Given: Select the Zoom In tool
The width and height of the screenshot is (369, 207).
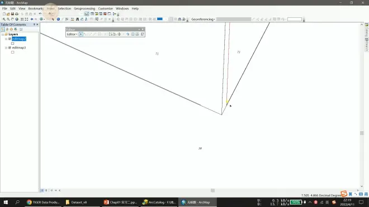Looking at the screenshot, I should (x=4, y=20).
